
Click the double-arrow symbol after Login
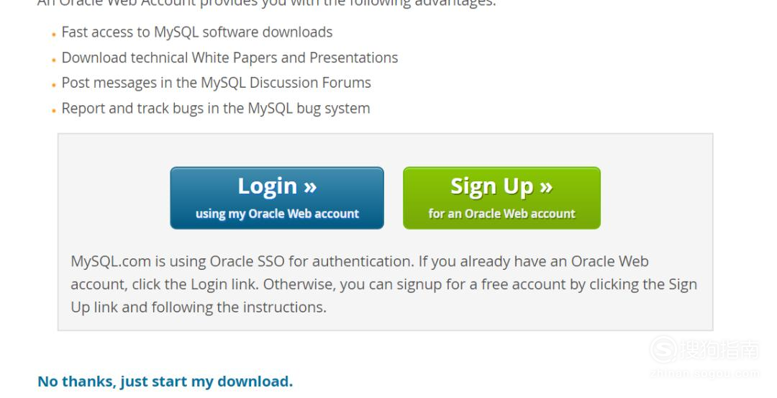coord(310,187)
